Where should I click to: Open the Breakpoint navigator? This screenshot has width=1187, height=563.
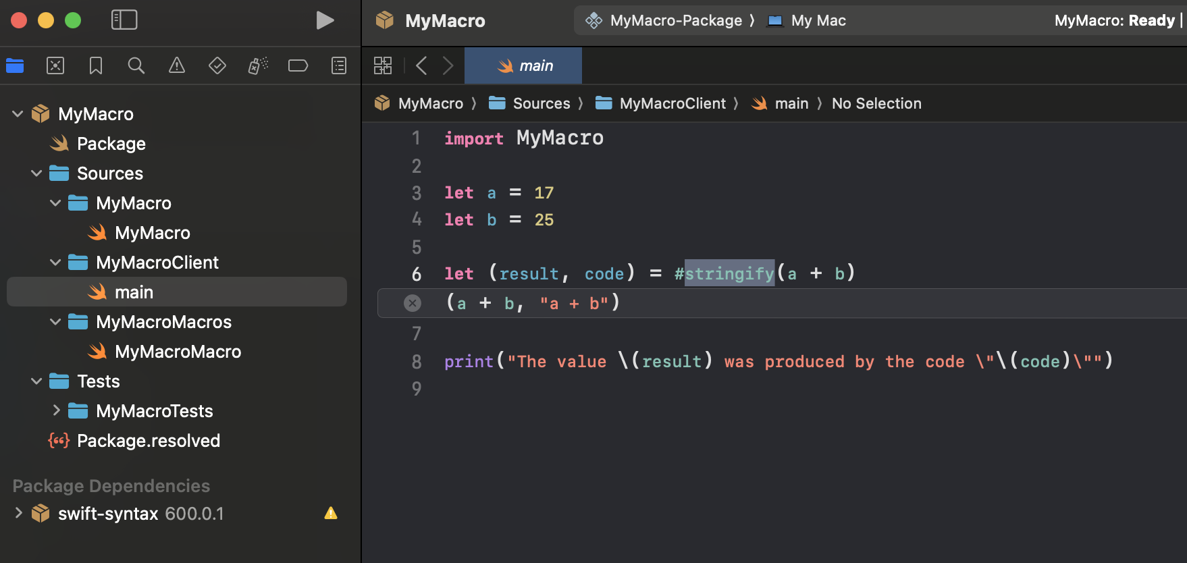point(298,65)
